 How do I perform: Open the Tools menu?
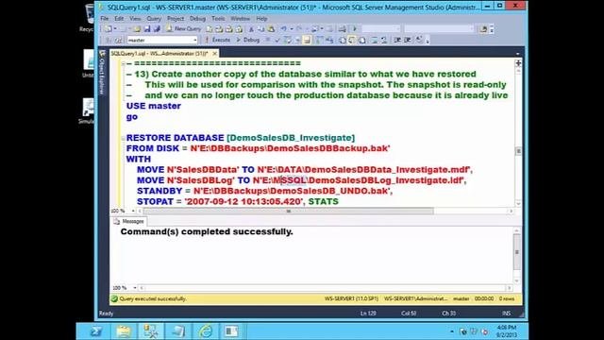click(218, 19)
